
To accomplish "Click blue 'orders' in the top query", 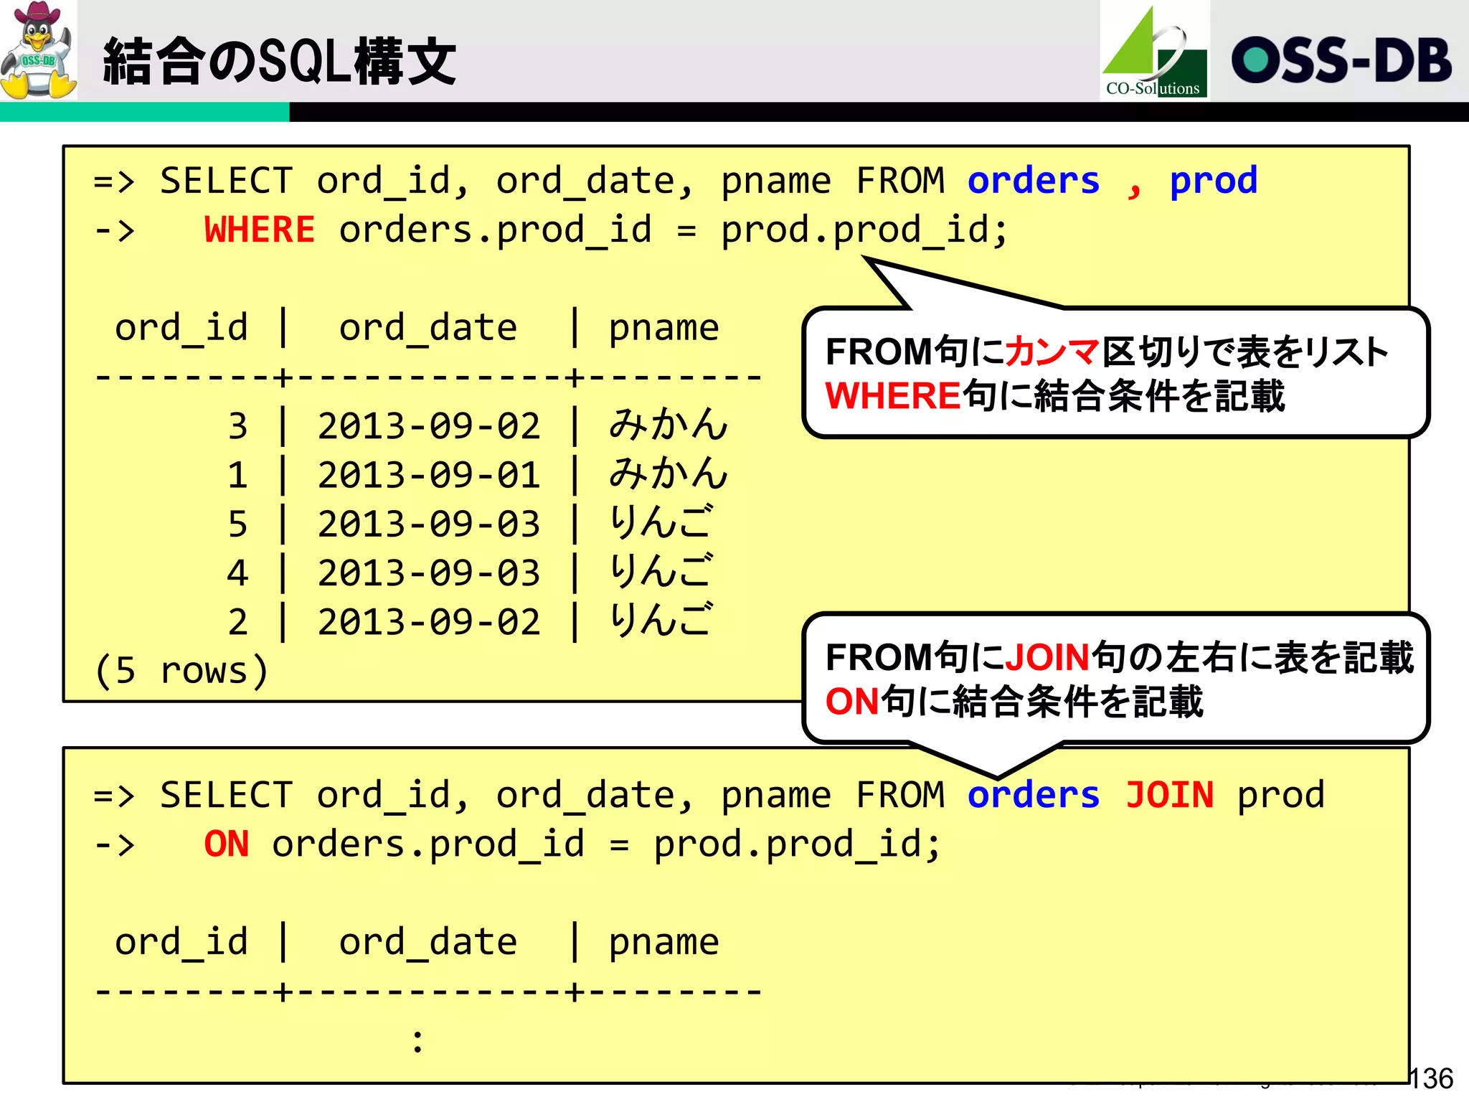I will pos(1034,181).
